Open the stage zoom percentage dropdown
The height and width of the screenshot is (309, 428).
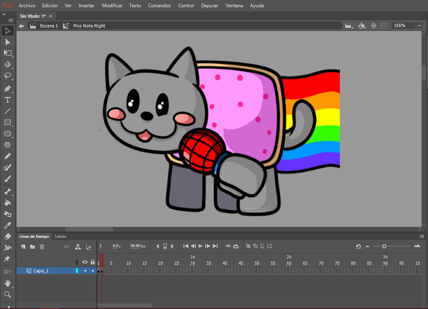pyautogui.click(x=419, y=25)
